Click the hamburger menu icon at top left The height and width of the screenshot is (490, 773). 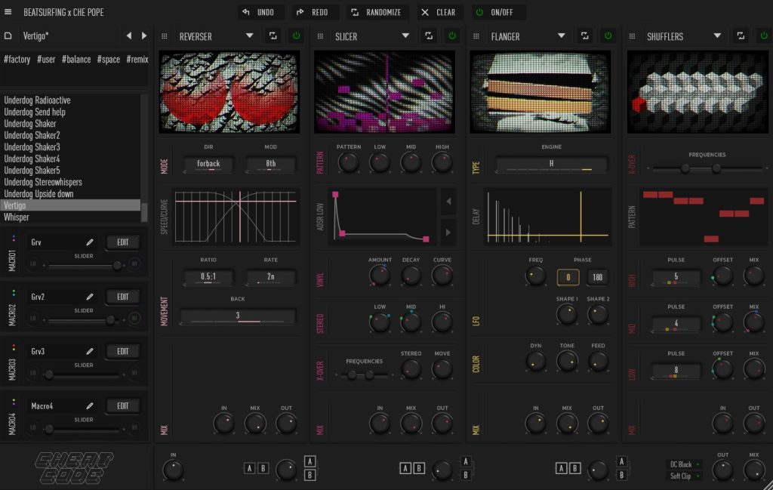pos(8,12)
